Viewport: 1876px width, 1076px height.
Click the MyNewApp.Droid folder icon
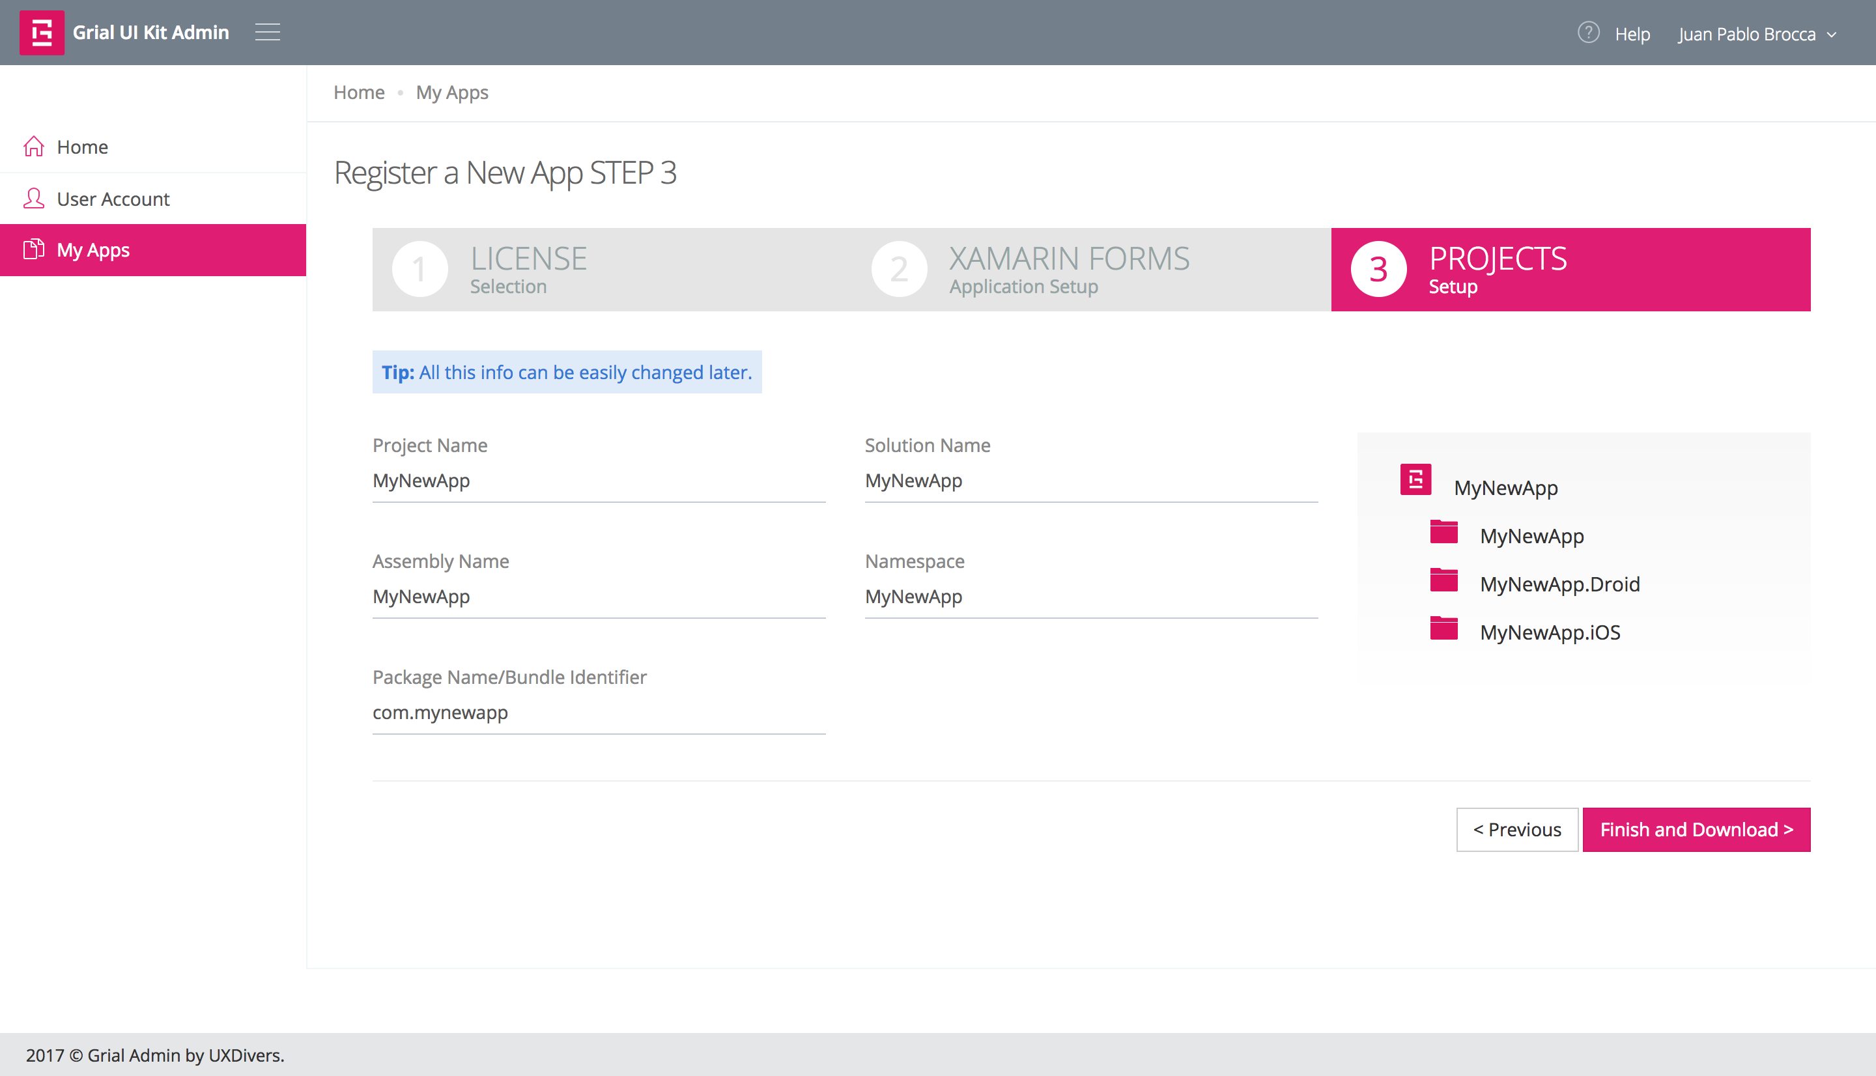(1443, 580)
